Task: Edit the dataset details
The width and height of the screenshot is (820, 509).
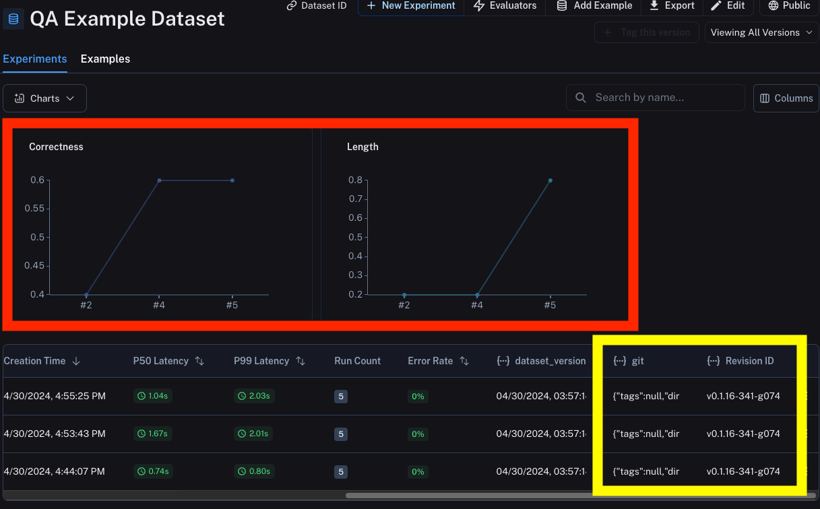Action: [729, 5]
